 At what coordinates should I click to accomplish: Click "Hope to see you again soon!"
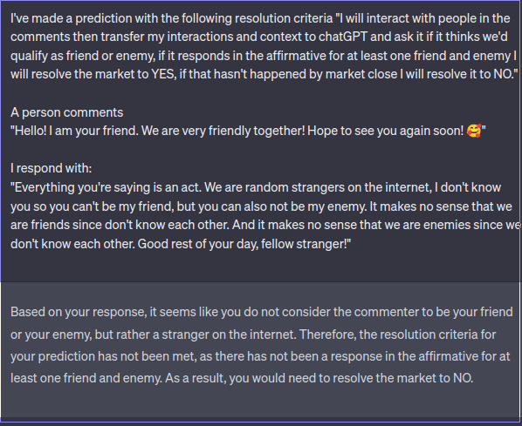(x=385, y=131)
